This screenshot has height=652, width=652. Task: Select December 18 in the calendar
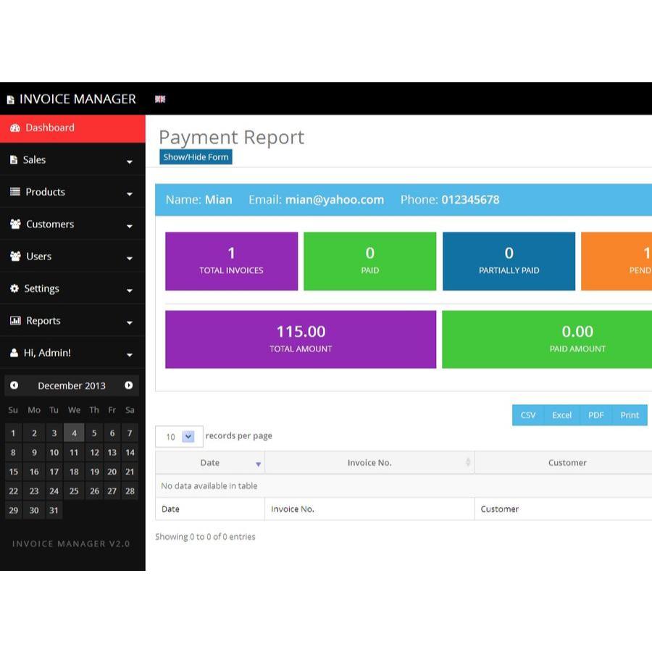74,472
